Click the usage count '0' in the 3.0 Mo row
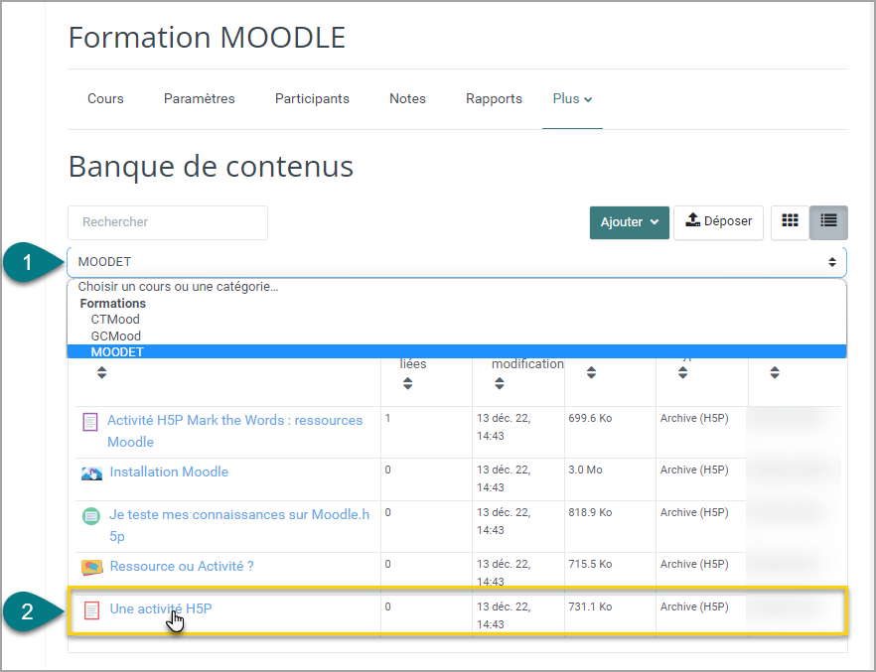This screenshot has height=672, width=876. point(387,470)
